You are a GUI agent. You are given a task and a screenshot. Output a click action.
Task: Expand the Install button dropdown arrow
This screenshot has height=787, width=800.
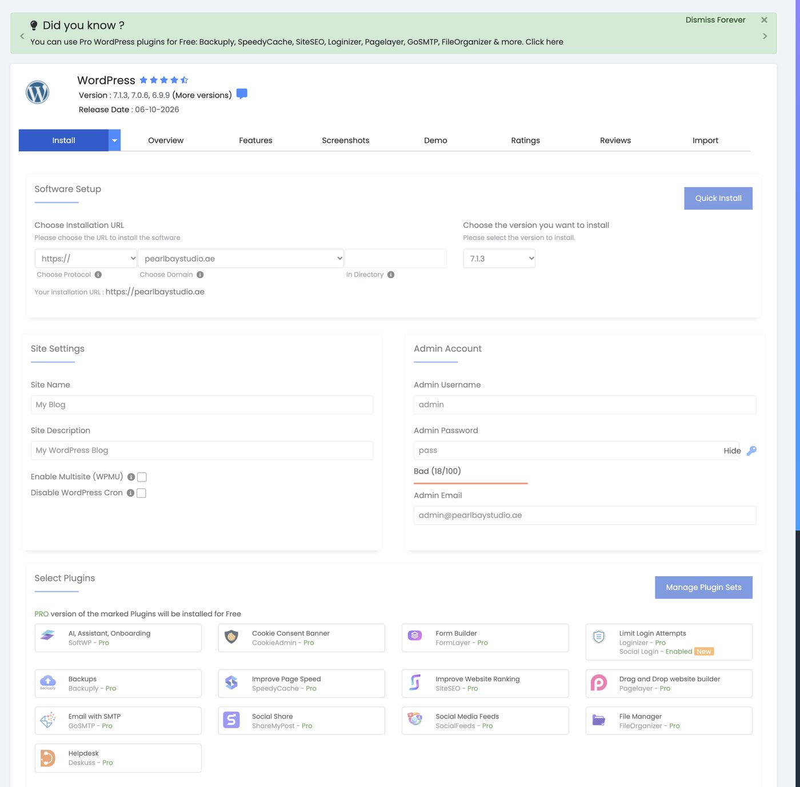(x=114, y=140)
